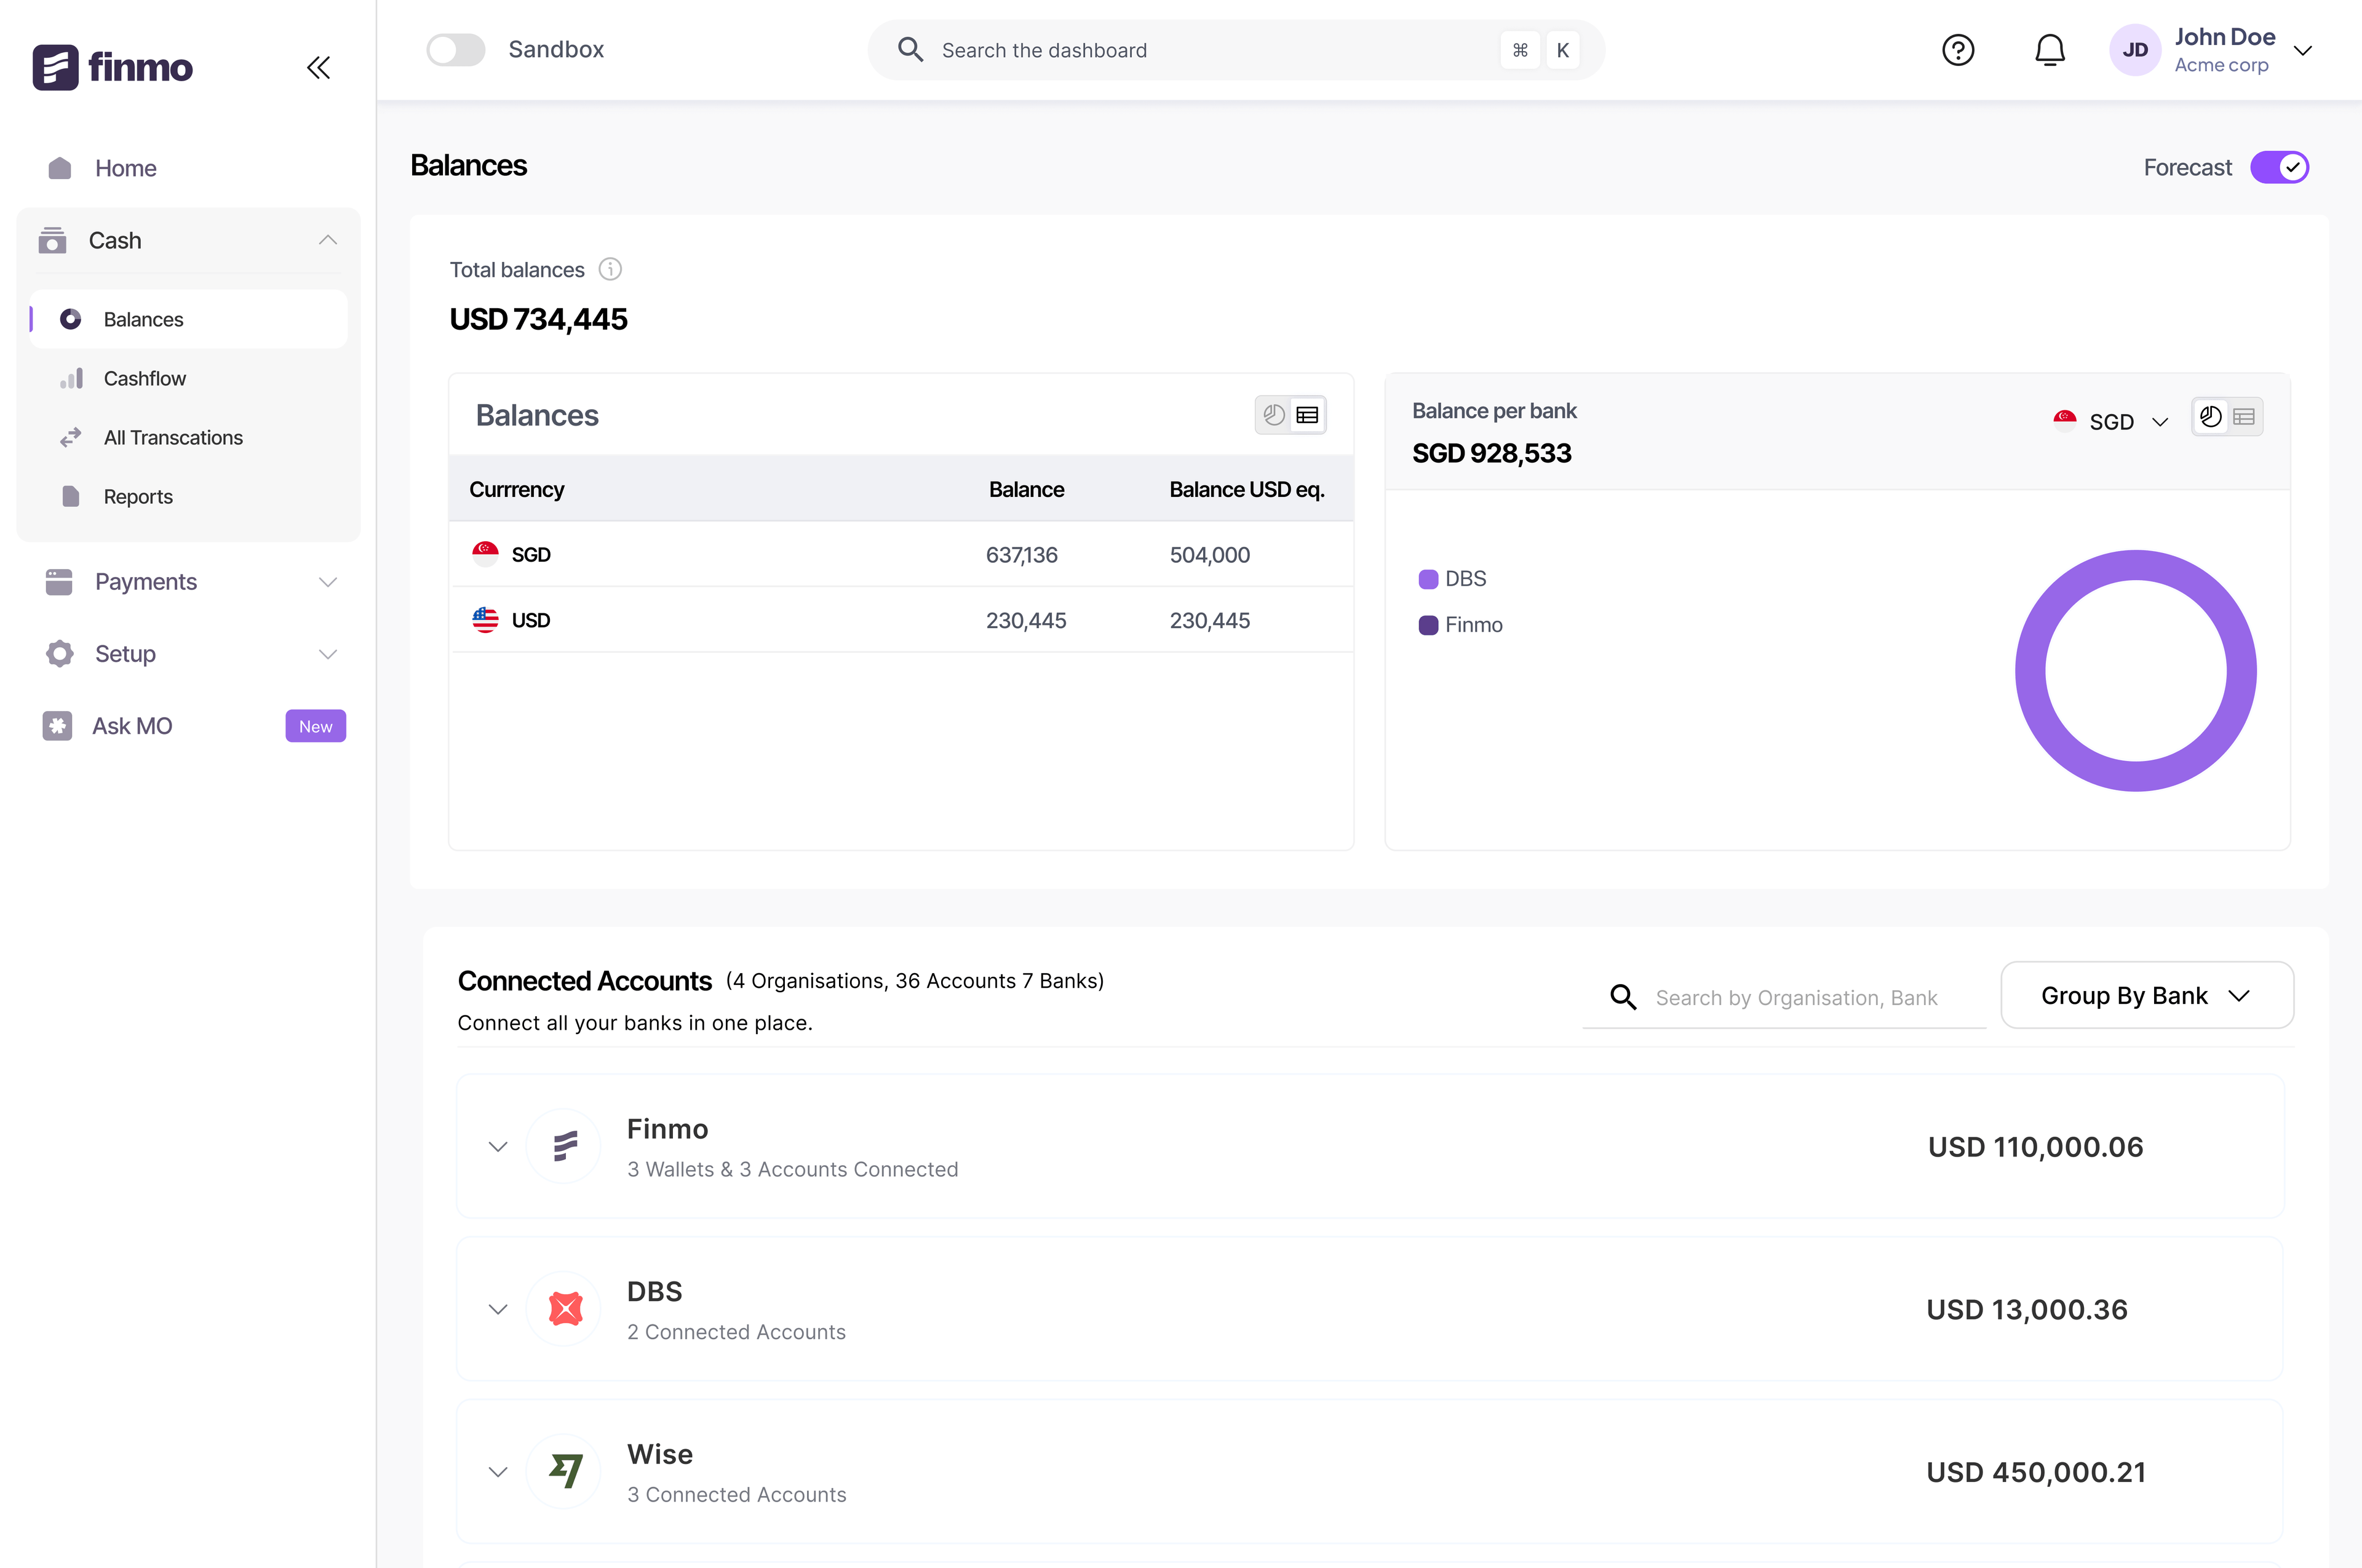Open the help question mark icon
The image size is (2362, 1568).
coord(1957,50)
